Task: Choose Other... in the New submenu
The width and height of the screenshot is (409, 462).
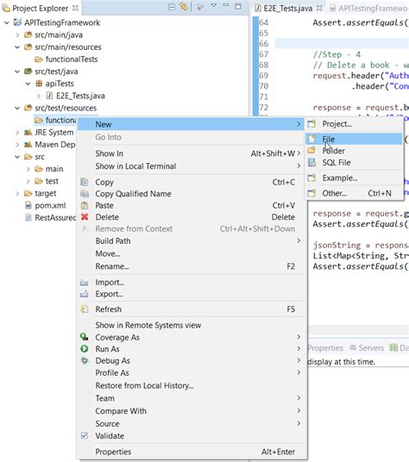Action: (x=354, y=193)
